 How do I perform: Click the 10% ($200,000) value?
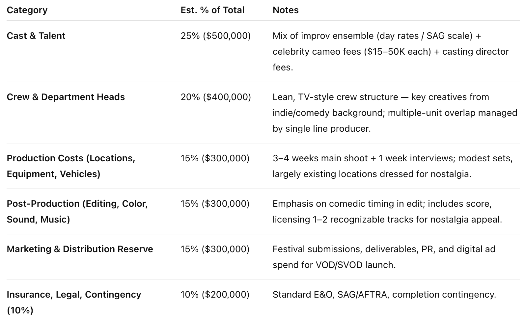215,295
